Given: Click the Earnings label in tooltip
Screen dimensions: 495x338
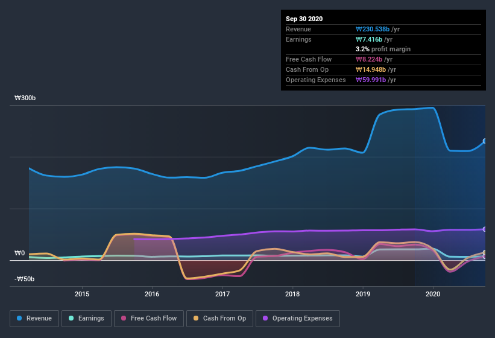Looking at the screenshot, I should point(298,39).
